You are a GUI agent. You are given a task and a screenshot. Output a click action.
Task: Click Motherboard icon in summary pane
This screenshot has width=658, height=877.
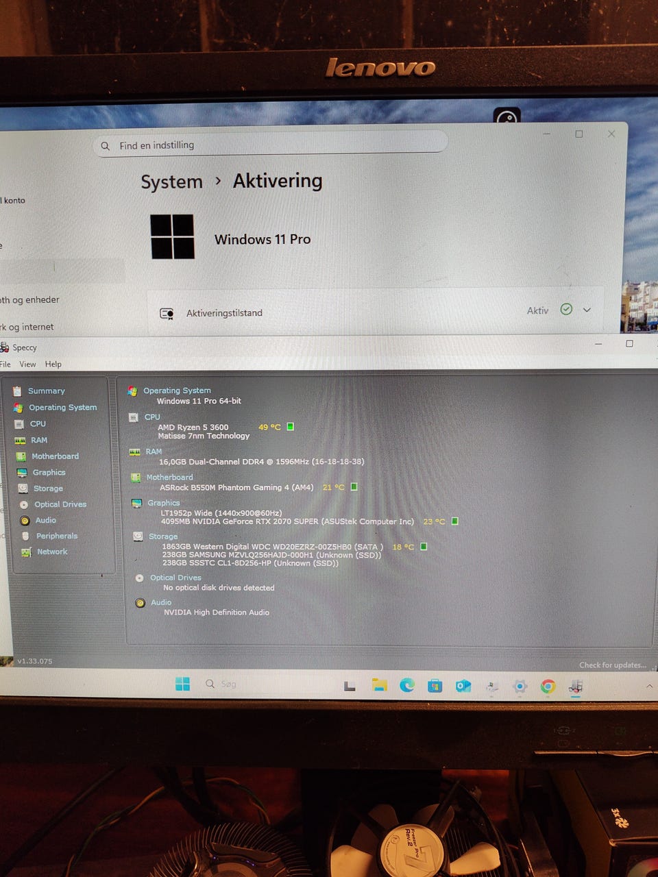[135, 478]
